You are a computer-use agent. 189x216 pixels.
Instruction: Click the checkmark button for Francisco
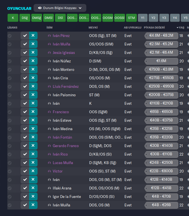tap(25, 112)
